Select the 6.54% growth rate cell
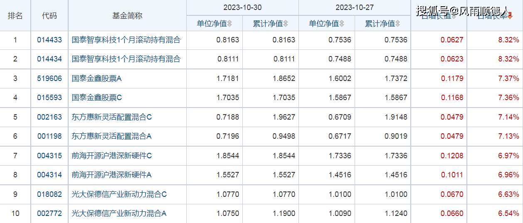 [508, 213]
